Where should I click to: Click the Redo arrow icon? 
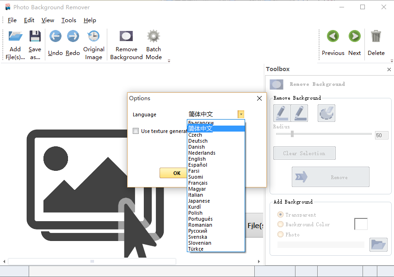[x=73, y=36]
